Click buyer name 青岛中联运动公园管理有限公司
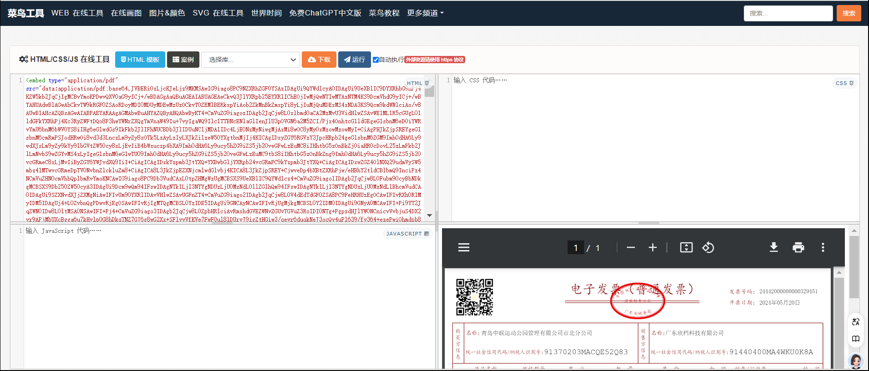The image size is (869, 371). (x=536, y=333)
